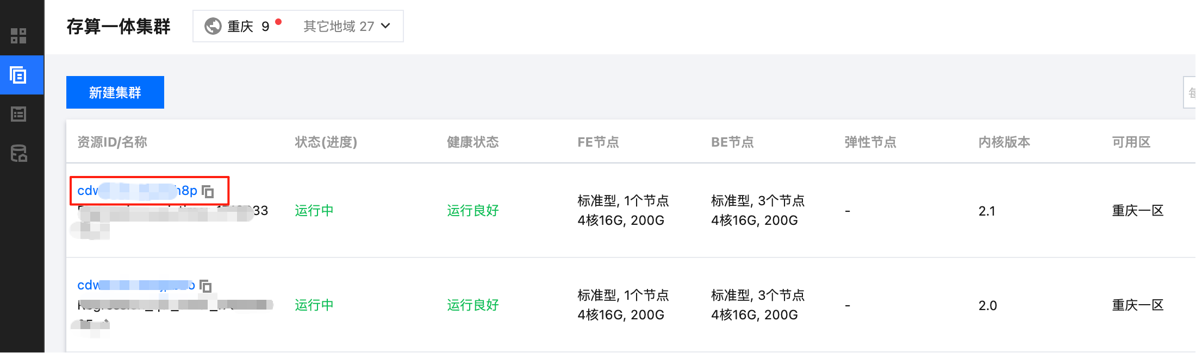Click the first row 运行良好 health status
The width and height of the screenshot is (1196, 353).
pos(472,211)
